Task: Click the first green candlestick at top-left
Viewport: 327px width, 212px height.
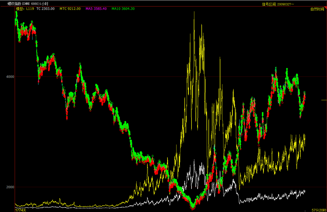Action: 16,14
